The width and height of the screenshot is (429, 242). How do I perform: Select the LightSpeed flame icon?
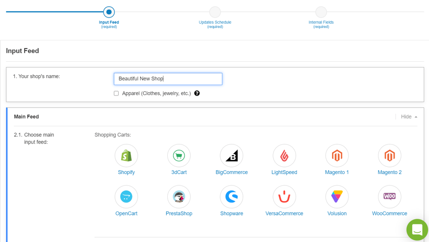click(284, 155)
